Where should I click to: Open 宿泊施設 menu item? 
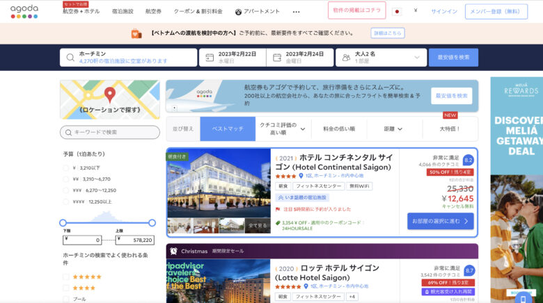coord(123,11)
